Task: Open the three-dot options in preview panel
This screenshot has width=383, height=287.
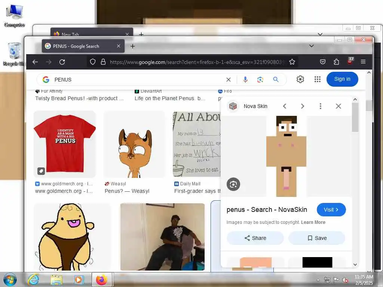Action: click(x=321, y=106)
